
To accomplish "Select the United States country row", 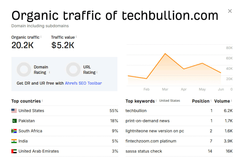I will pos(65,111).
